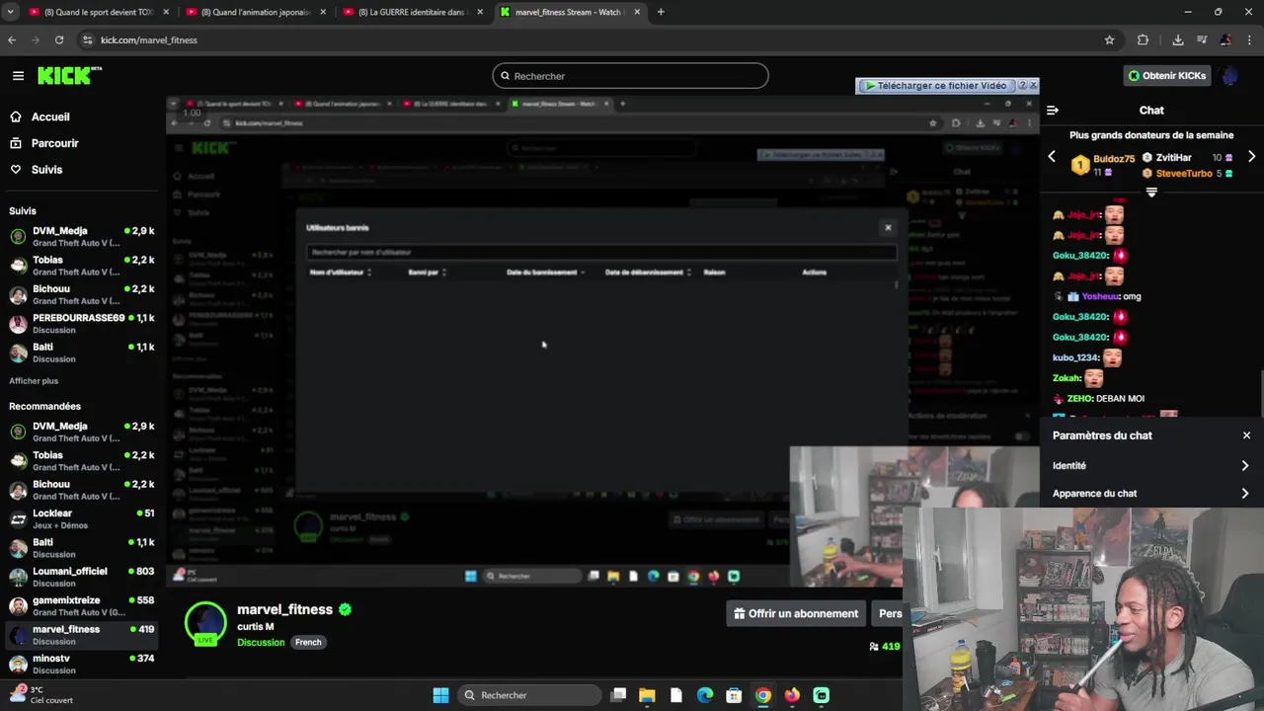Click the marvel_fitness live avatar

205,624
